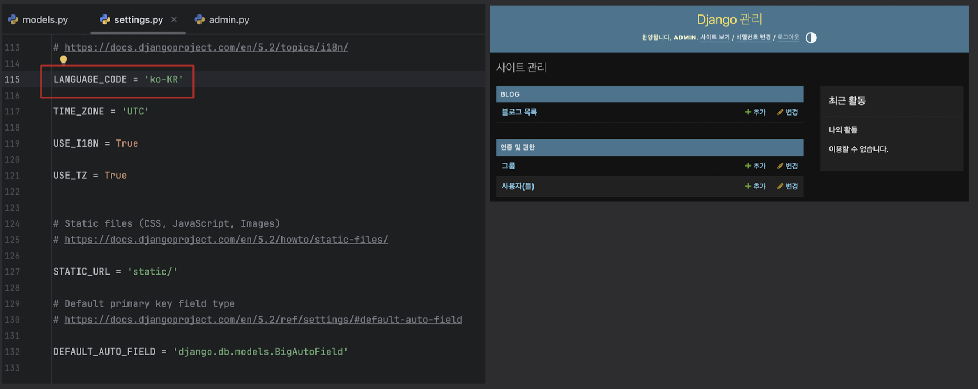Open the 그룹 model link

pyautogui.click(x=508, y=166)
